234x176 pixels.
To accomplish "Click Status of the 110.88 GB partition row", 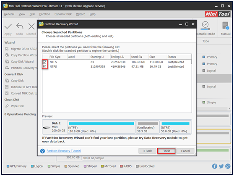I will pyautogui.click(x=176, y=62).
